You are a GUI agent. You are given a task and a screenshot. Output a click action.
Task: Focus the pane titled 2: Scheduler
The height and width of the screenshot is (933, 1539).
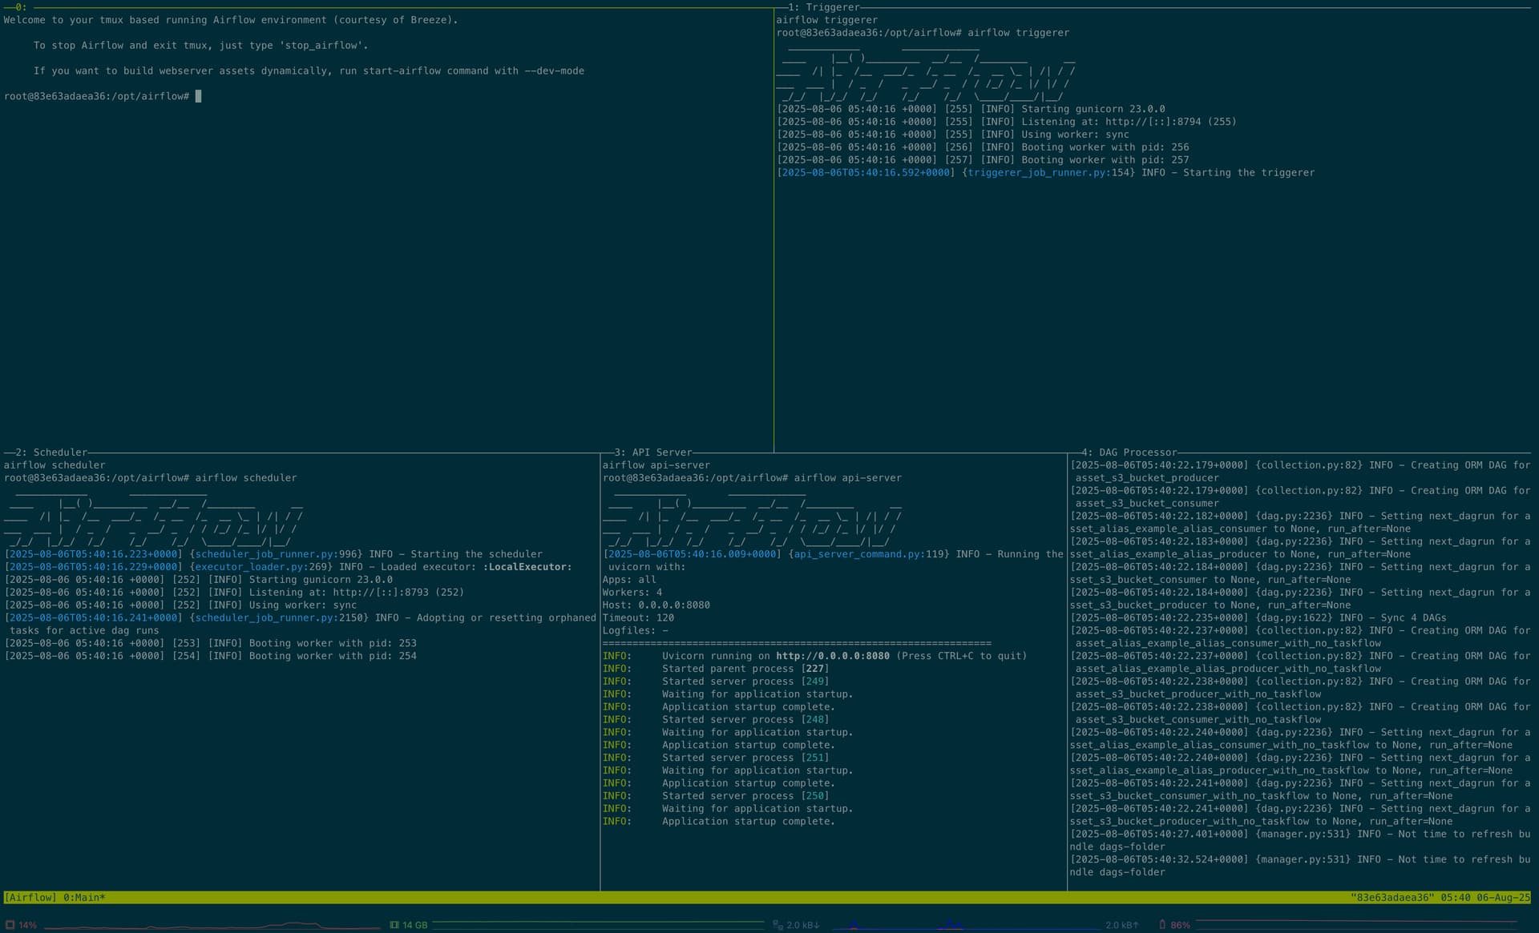pyautogui.click(x=51, y=452)
